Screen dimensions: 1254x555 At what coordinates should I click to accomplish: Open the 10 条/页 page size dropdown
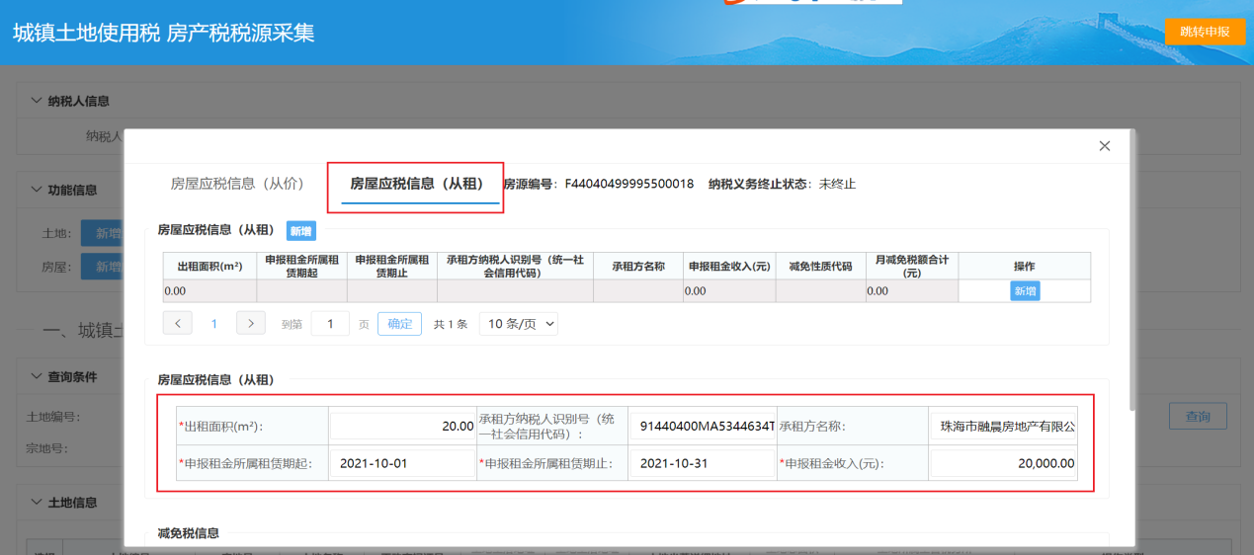click(x=518, y=323)
